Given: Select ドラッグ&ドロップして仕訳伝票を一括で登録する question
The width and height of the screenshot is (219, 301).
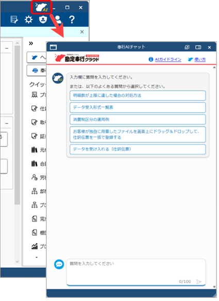Looking at the screenshot, I should pyautogui.click(x=138, y=134).
